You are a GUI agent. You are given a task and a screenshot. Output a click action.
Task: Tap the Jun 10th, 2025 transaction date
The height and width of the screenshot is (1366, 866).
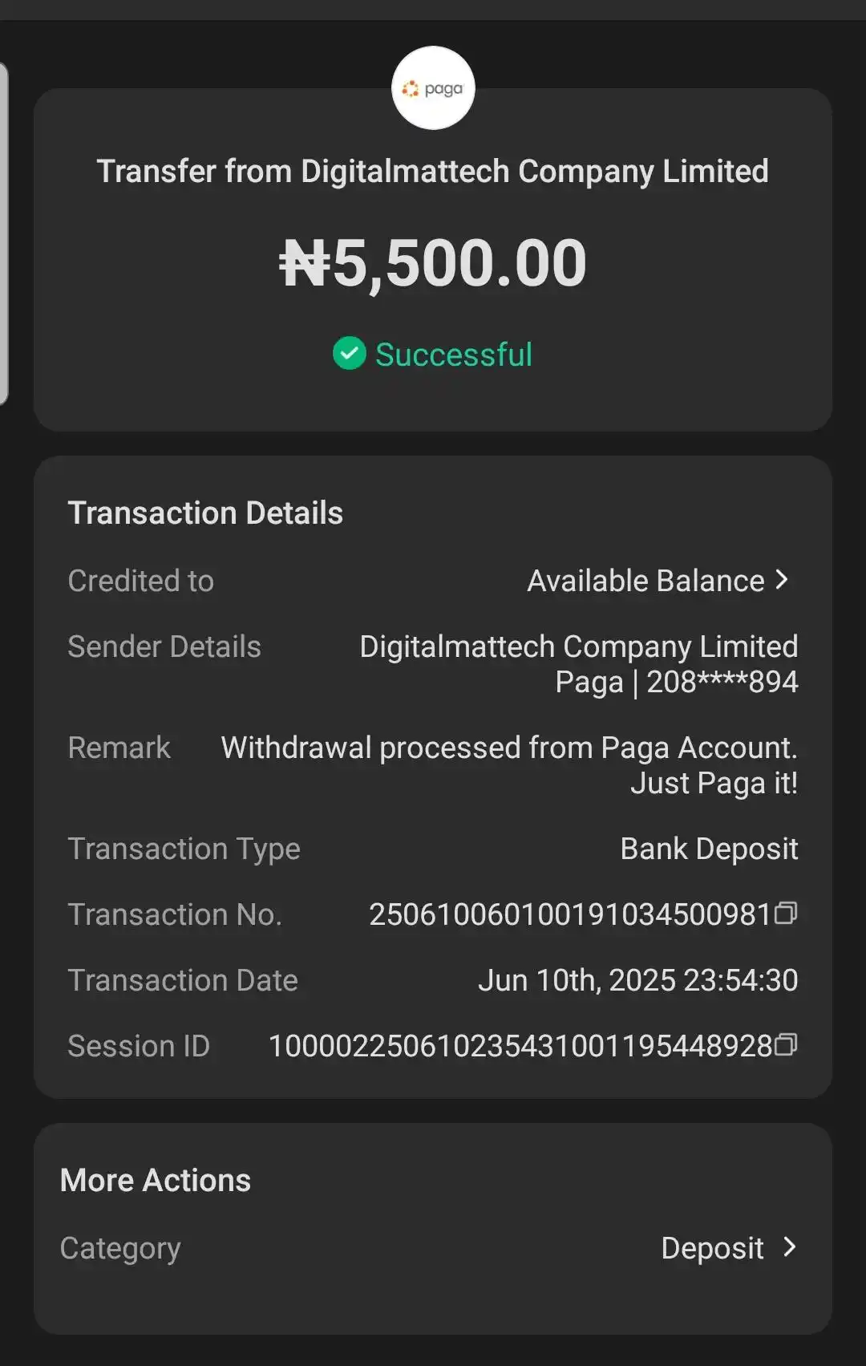[x=637, y=980]
